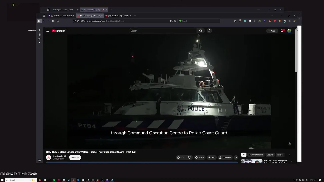Open Spotify from the taskbar
The width and height of the screenshot is (324, 182).
pyautogui.click(x=54, y=180)
